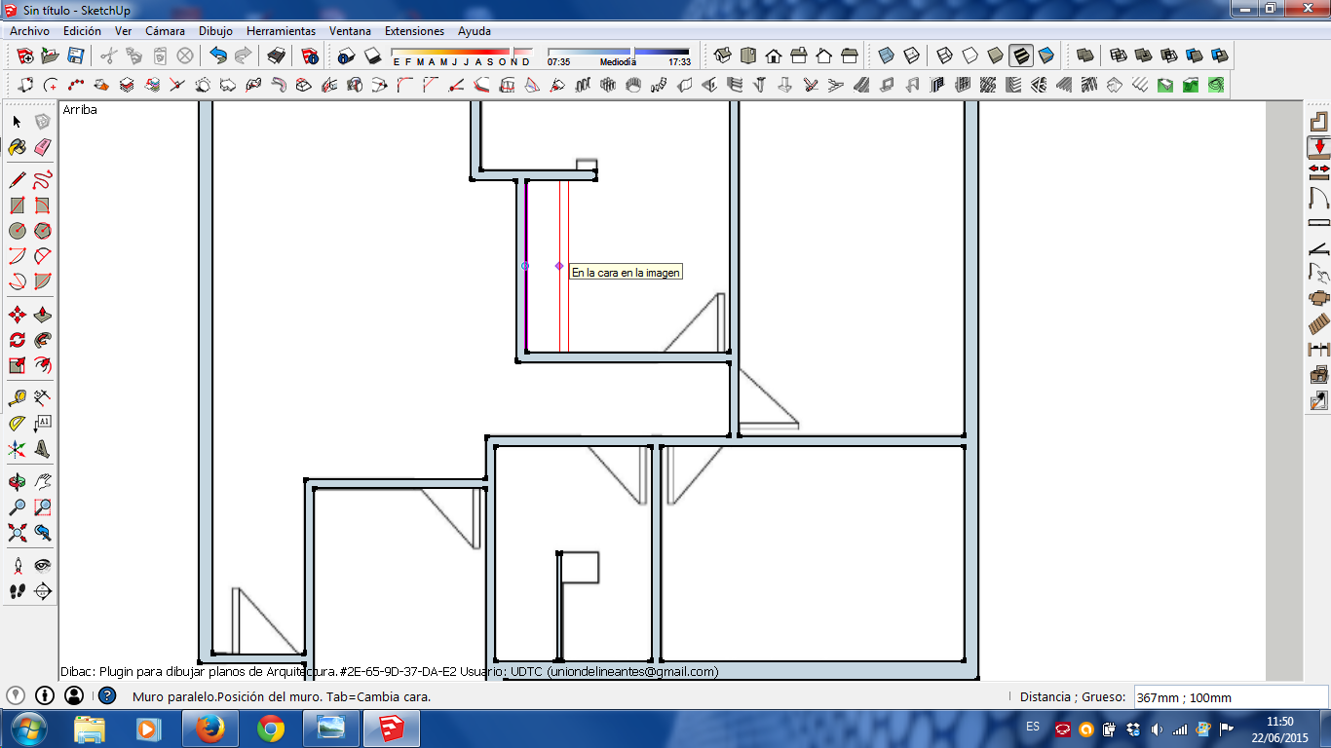The height and width of the screenshot is (748, 1331).
Task: Switch to Shaded face style
Action: (x=995, y=56)
